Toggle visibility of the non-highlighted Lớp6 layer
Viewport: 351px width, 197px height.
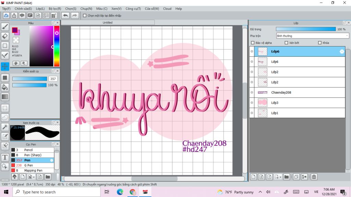(x=252, y=62)
